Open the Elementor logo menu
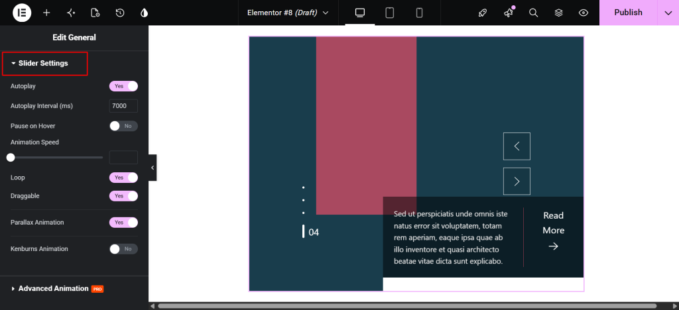 click(x=22, y=13)
